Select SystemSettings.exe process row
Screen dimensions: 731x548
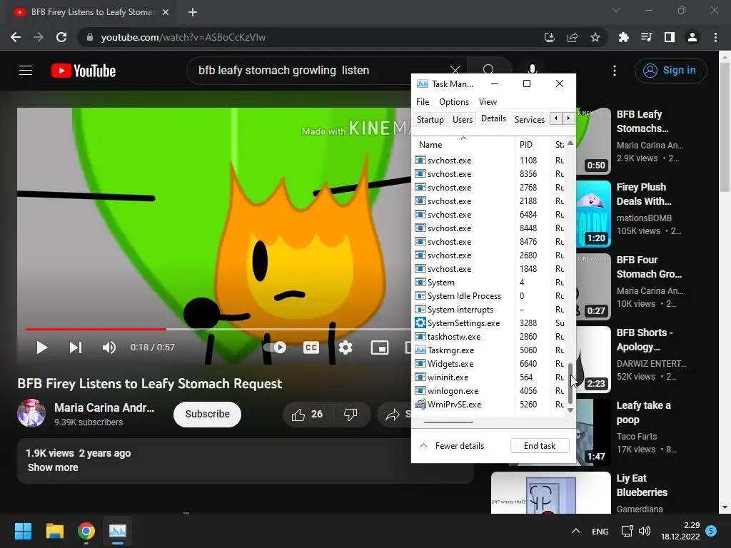(x=489, y=323)
